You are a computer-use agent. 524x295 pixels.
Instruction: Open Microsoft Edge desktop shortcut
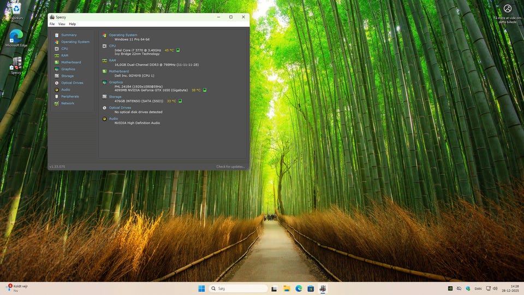click(16, 37)
